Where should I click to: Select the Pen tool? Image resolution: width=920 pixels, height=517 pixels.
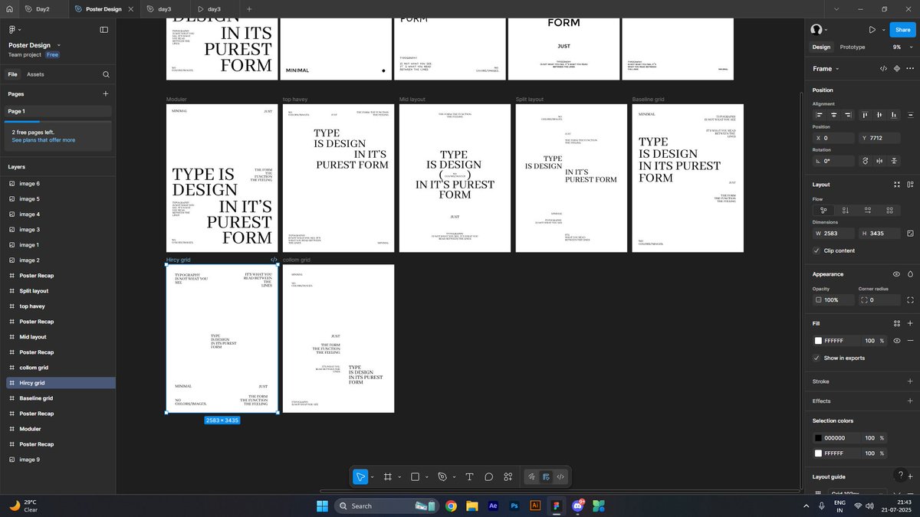442,476
